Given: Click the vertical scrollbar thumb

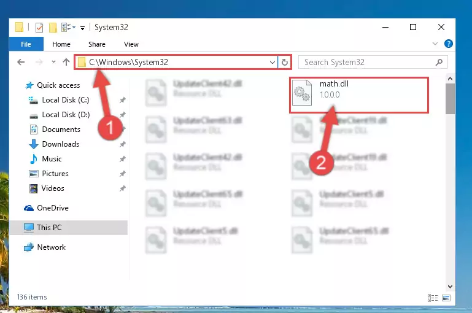Looking at the screenshot, I should (450, 99).
